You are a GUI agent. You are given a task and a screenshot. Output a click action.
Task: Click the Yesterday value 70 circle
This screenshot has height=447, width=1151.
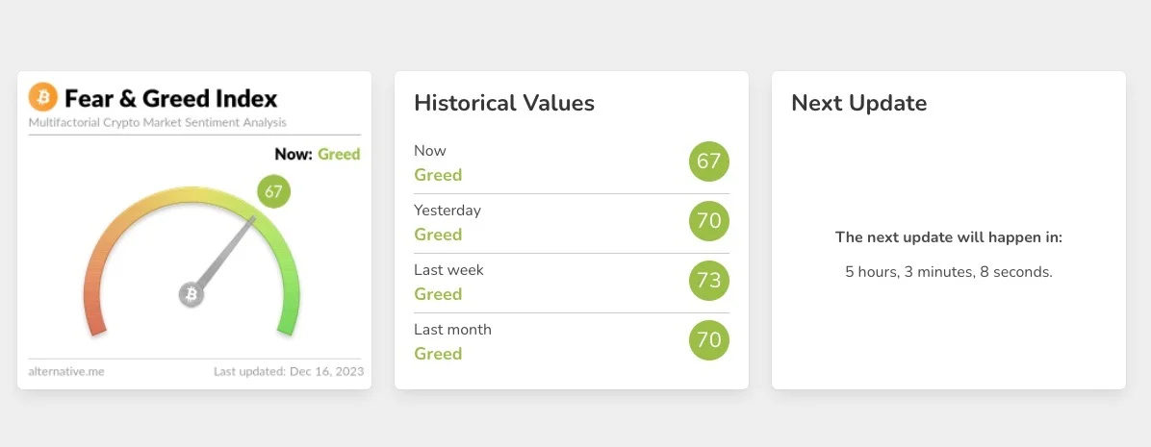pyautogui.click(x=709, y=221)
